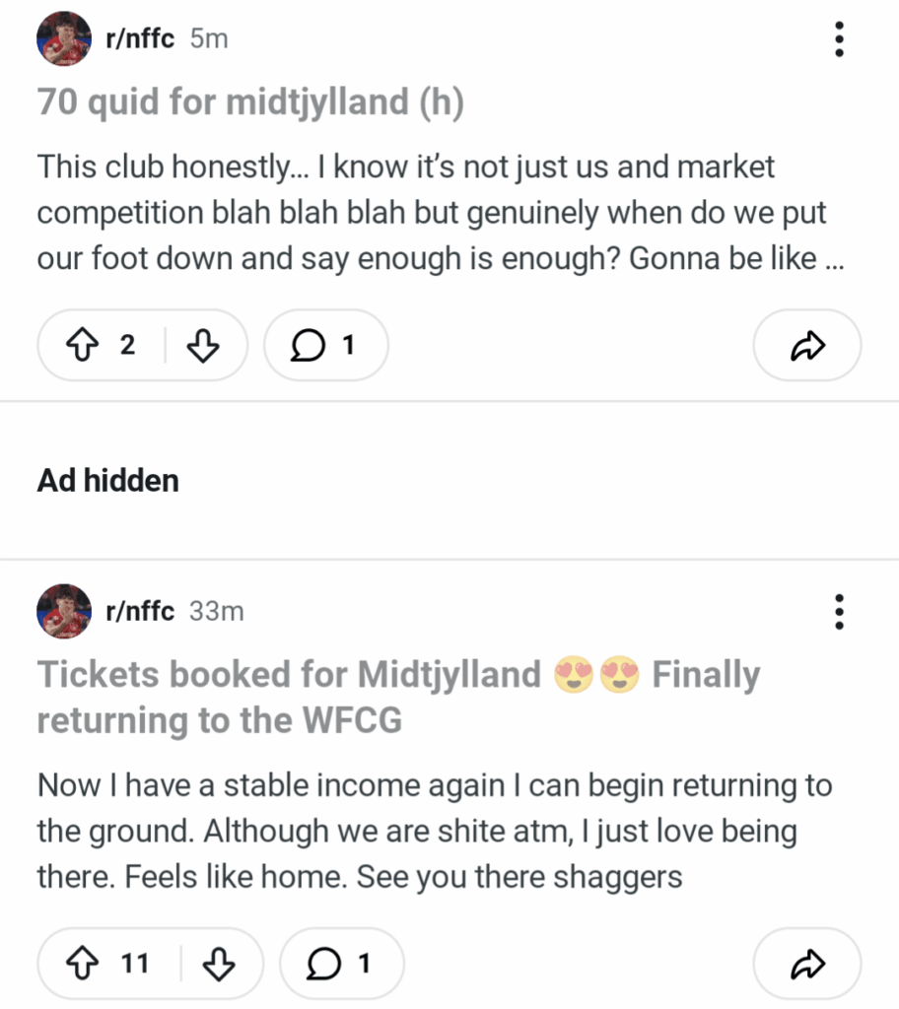
Task: Tap the lower r/nffc community avatar
Action: click(x=63, y=611)
